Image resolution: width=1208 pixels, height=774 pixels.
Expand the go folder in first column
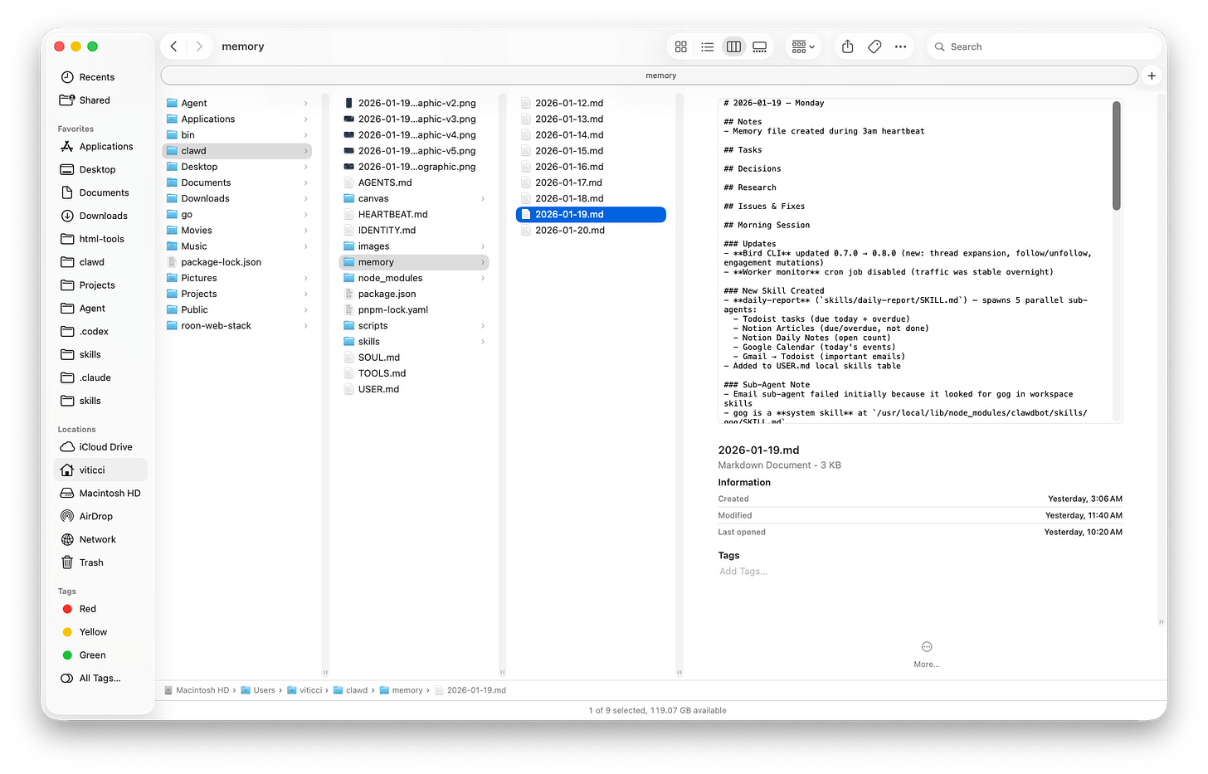305,215
